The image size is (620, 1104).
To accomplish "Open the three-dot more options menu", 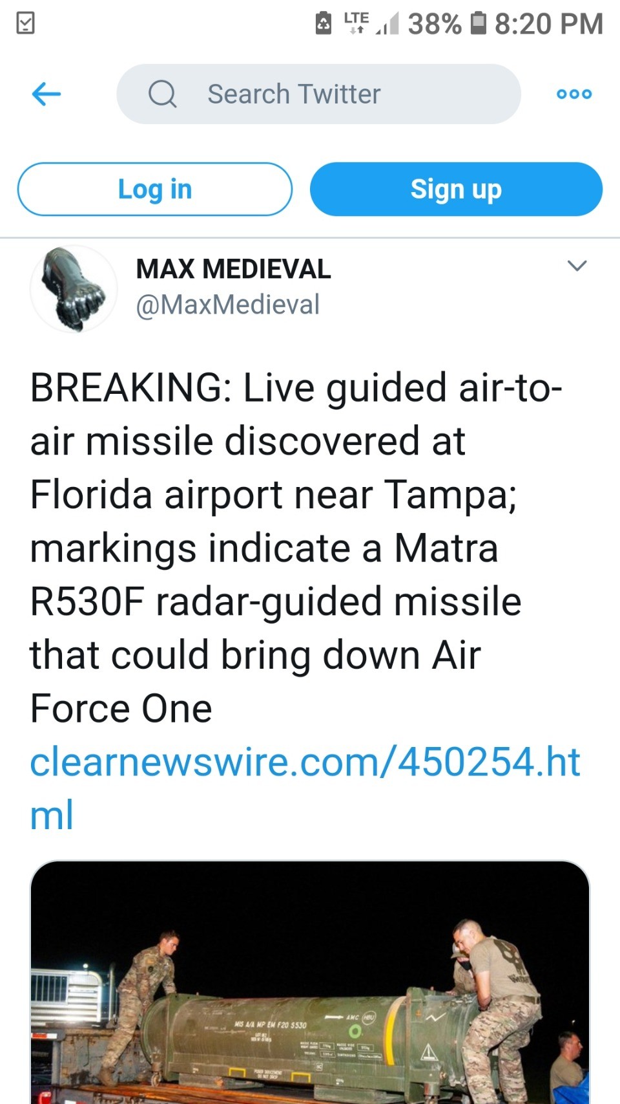I will point(573,94).
